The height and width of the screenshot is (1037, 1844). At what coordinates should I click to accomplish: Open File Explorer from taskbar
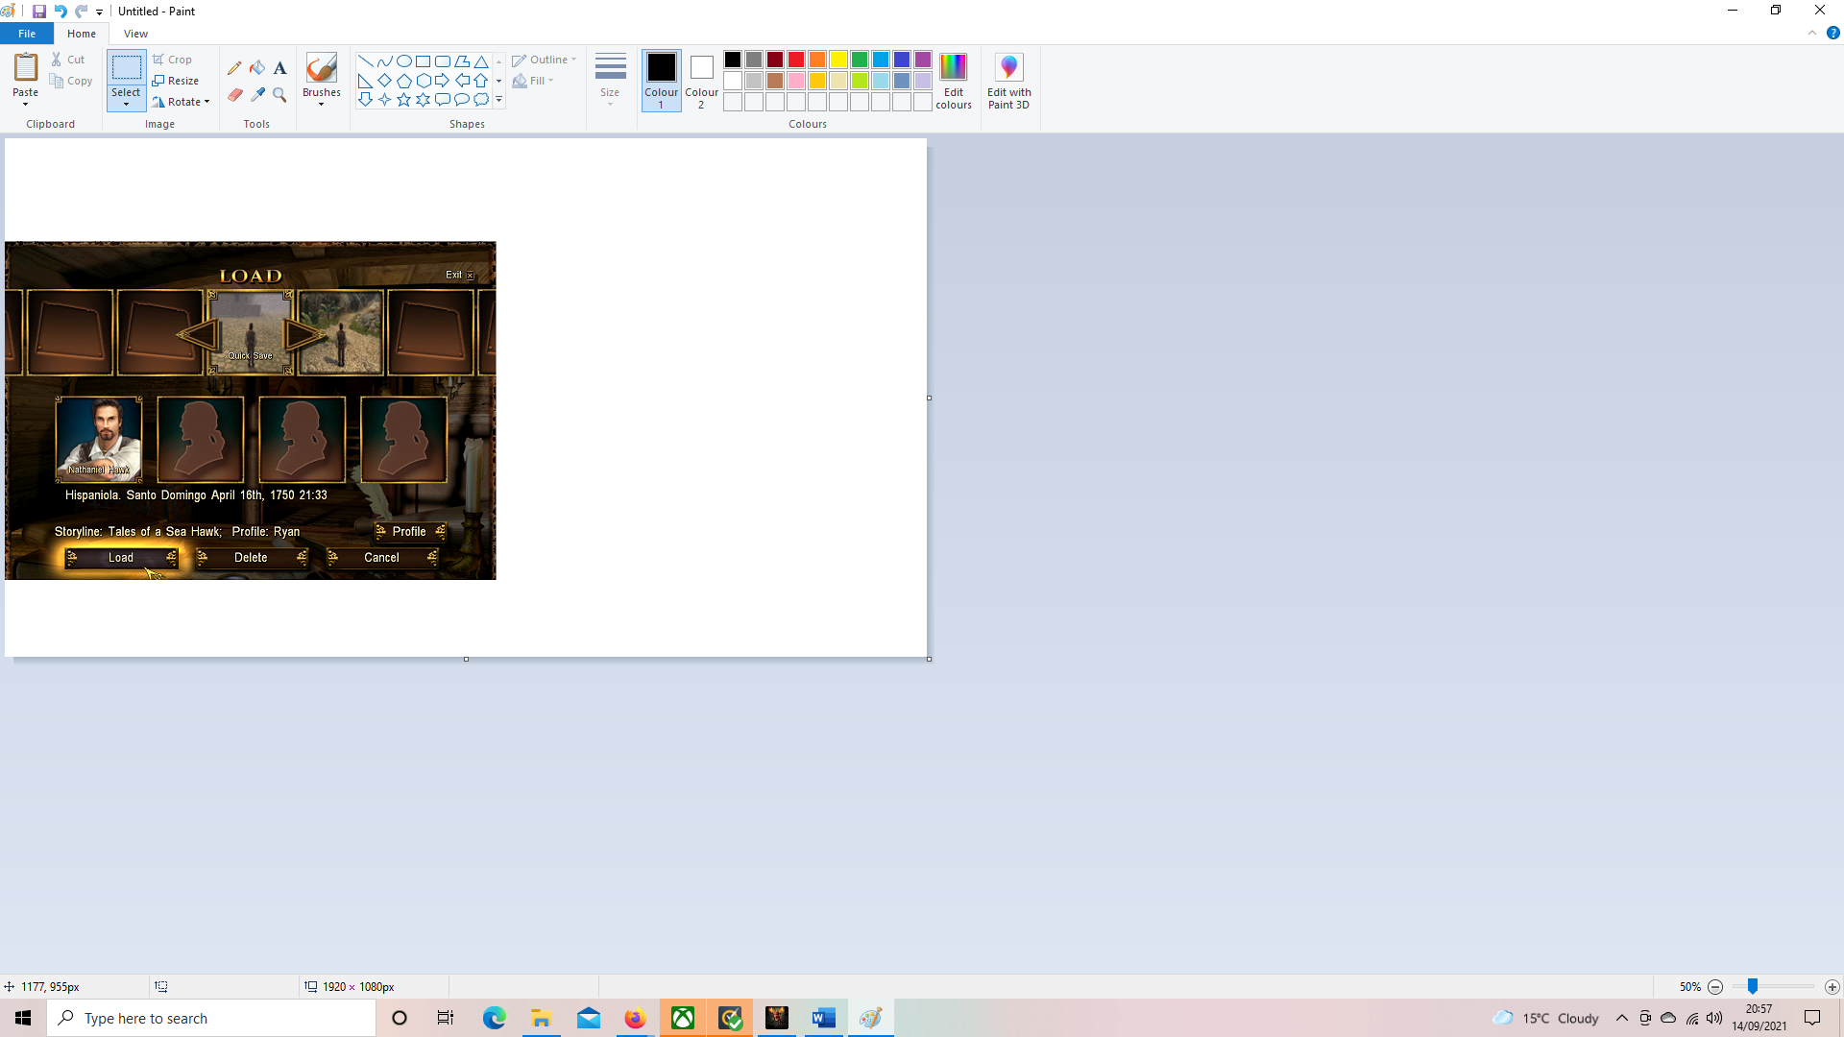tap(541, 1018)
